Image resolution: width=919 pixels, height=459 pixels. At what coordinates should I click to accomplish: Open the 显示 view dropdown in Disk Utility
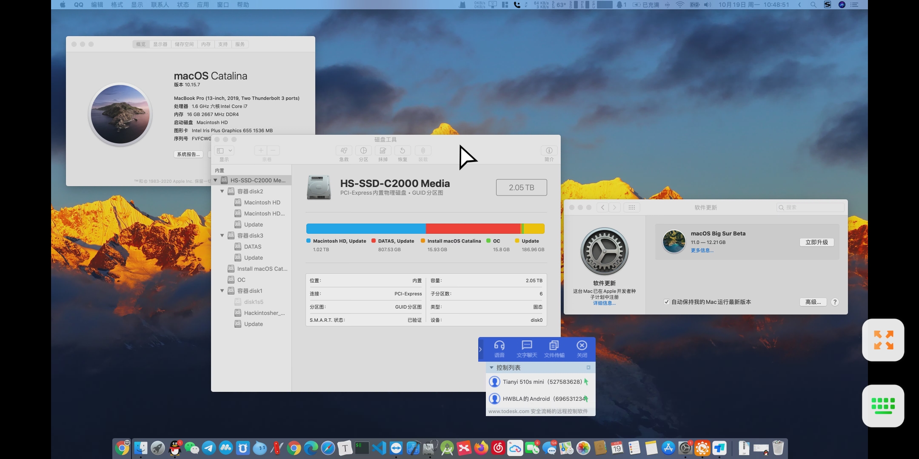click(x=224, y=150)
